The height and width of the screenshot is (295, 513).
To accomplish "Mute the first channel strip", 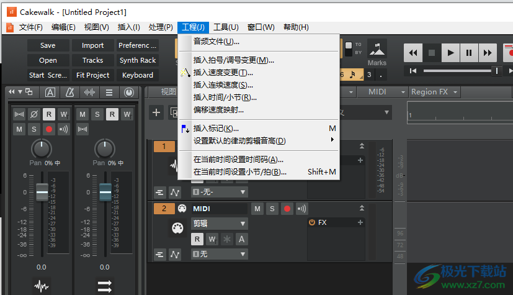I will [x=19, y=129].
